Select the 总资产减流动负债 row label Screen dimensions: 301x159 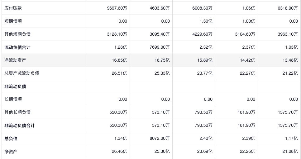pos(22,73)
